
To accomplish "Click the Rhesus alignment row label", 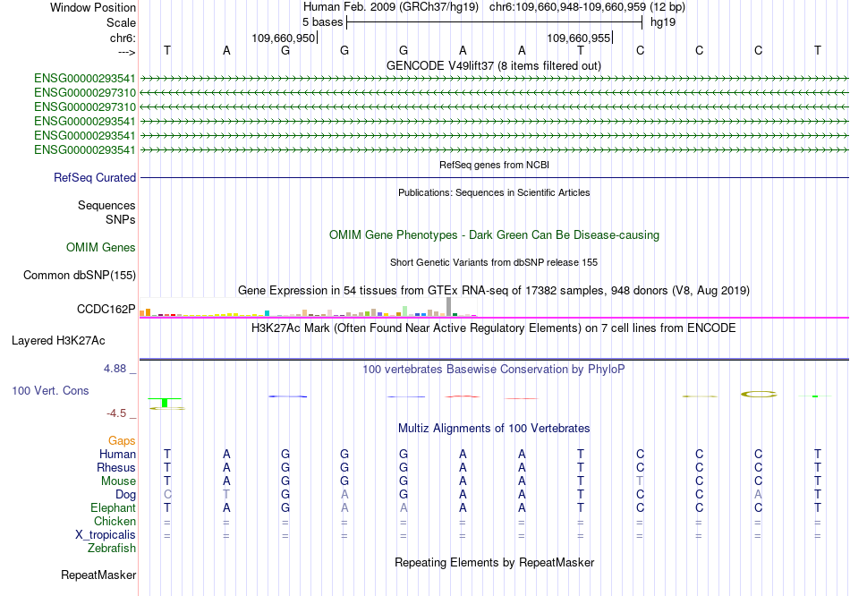I will pos(116,467).
